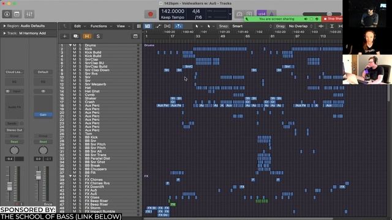Solo the FX Chimes track

(80, 180)
